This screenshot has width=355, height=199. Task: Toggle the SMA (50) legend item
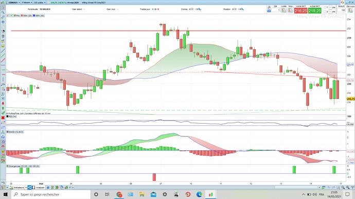pos(39,16)
